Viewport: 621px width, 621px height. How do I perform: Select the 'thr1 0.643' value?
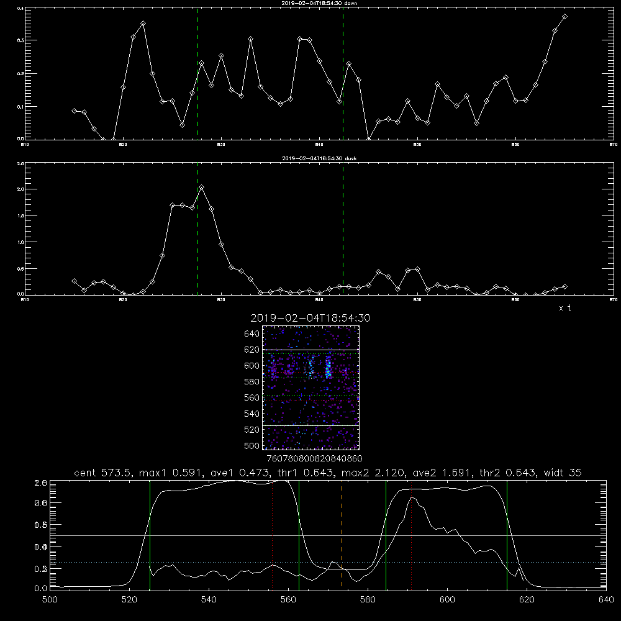pyautogui.click(x=306, y=473)
